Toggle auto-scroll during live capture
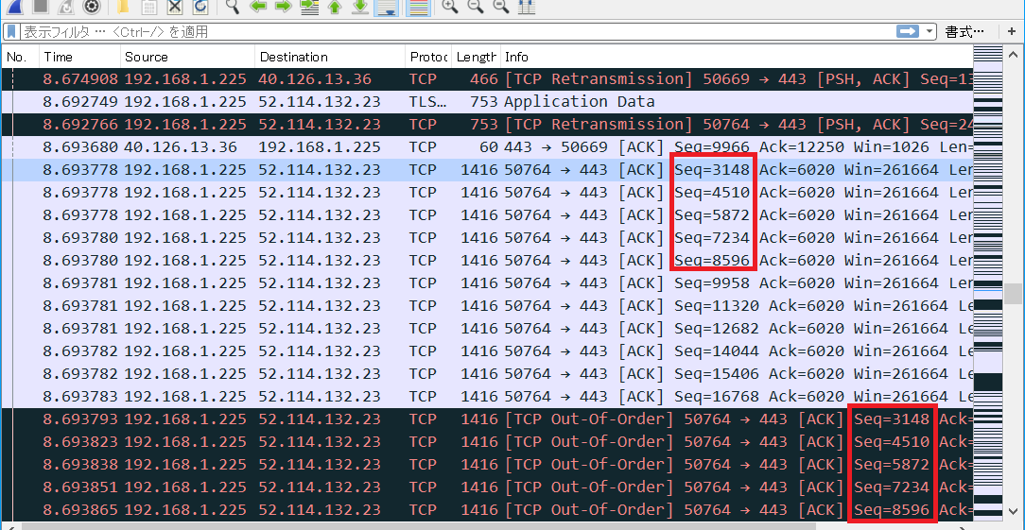 [387, 8]
